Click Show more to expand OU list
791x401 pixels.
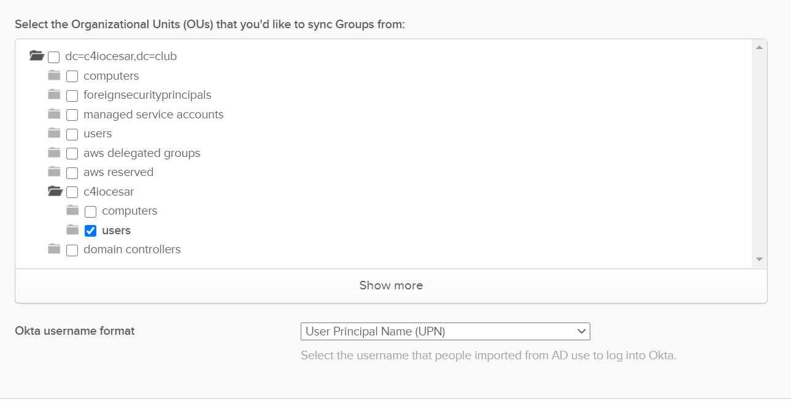391,286
